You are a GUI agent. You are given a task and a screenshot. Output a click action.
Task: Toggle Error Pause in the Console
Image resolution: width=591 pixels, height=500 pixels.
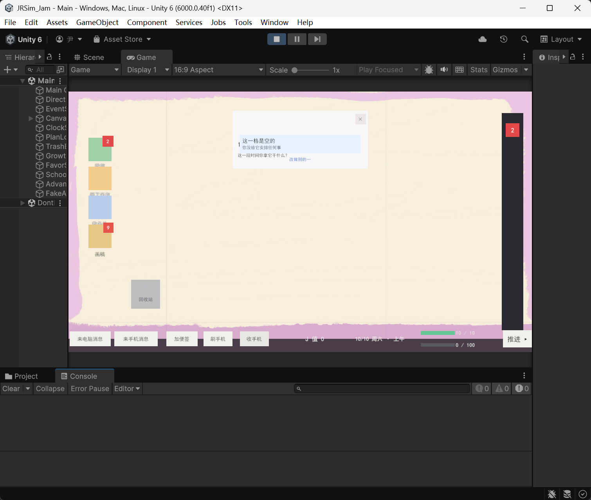point(90,388)
